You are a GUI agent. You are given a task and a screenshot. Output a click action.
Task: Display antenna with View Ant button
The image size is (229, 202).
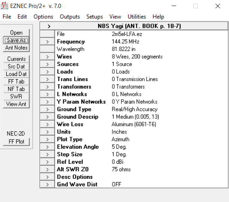[x=16, y=104]
